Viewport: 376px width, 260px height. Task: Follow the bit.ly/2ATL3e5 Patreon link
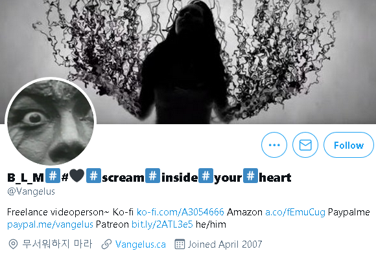point(162,224)
